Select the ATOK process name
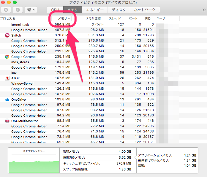207x177 pixels. click(x=15, y=78)
